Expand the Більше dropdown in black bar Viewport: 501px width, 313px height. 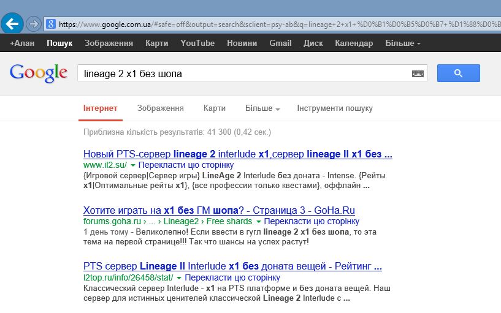point(403,43)
